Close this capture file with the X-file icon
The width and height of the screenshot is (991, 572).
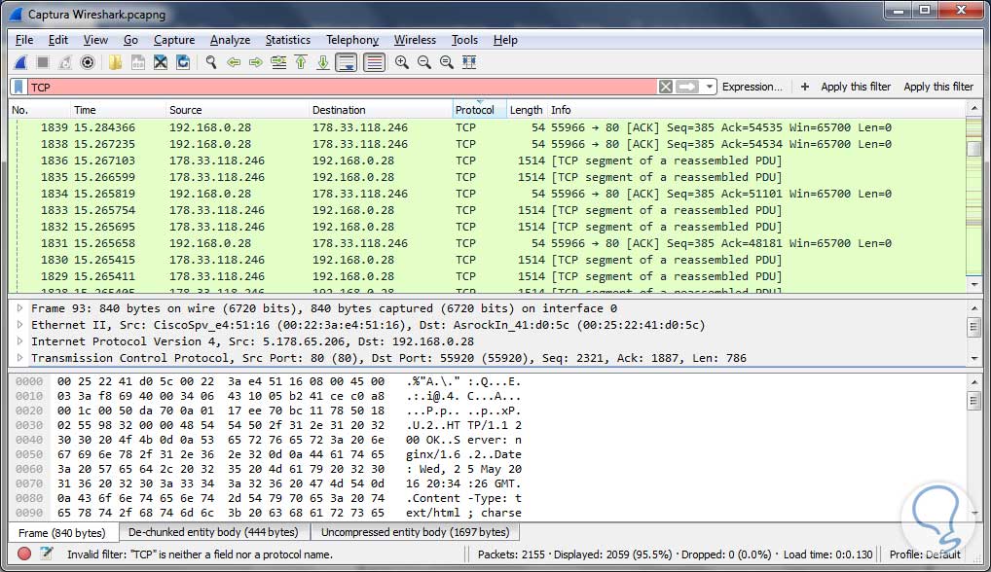161,62
